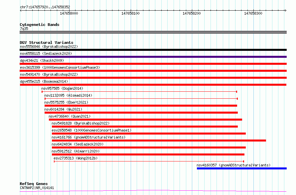
Task: Open variant esv2658548 (1000GenomesConsortiumPhase1) label
Action: click(91, 130)
